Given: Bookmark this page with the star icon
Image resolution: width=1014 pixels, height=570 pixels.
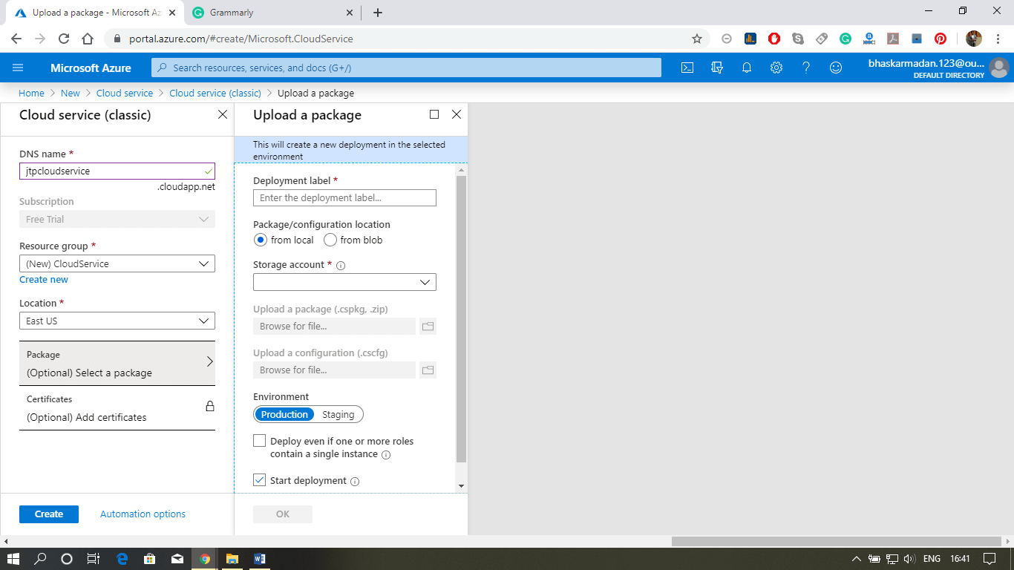Looking at the screenshot, I should [696, 39].
